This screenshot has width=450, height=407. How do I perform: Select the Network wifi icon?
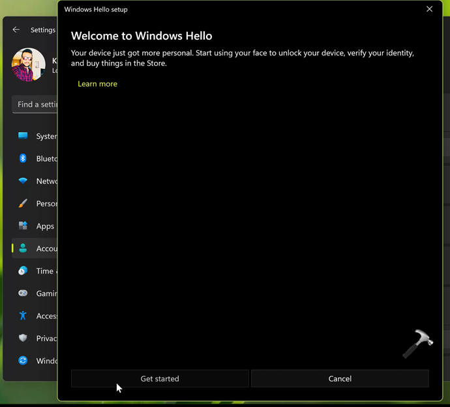[x=23, y=181]
